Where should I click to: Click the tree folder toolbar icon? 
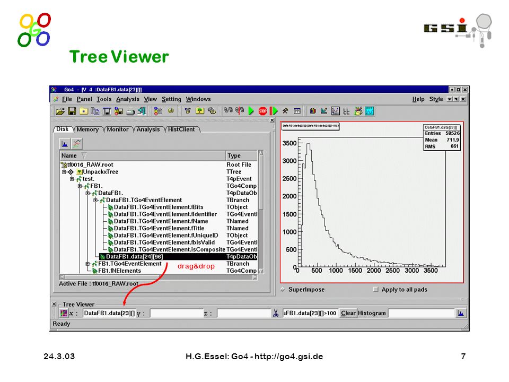click(200, 111)
